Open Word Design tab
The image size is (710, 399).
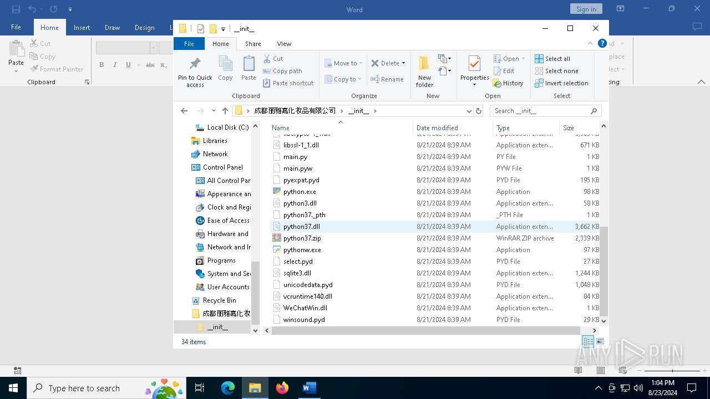tap(144, 28)
